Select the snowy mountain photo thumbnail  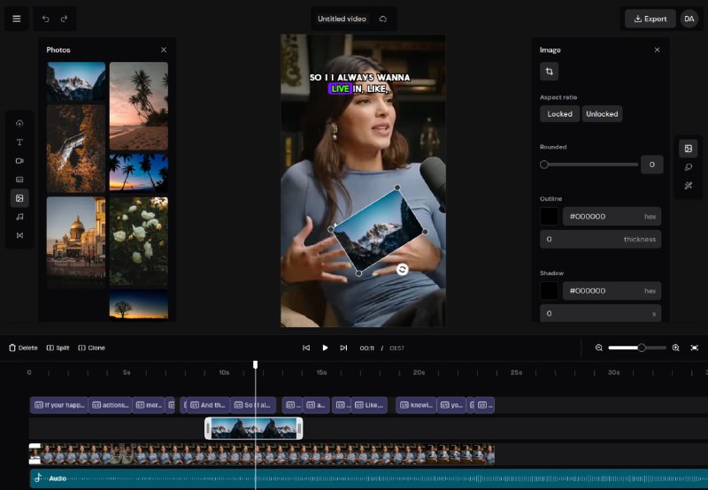76,81
